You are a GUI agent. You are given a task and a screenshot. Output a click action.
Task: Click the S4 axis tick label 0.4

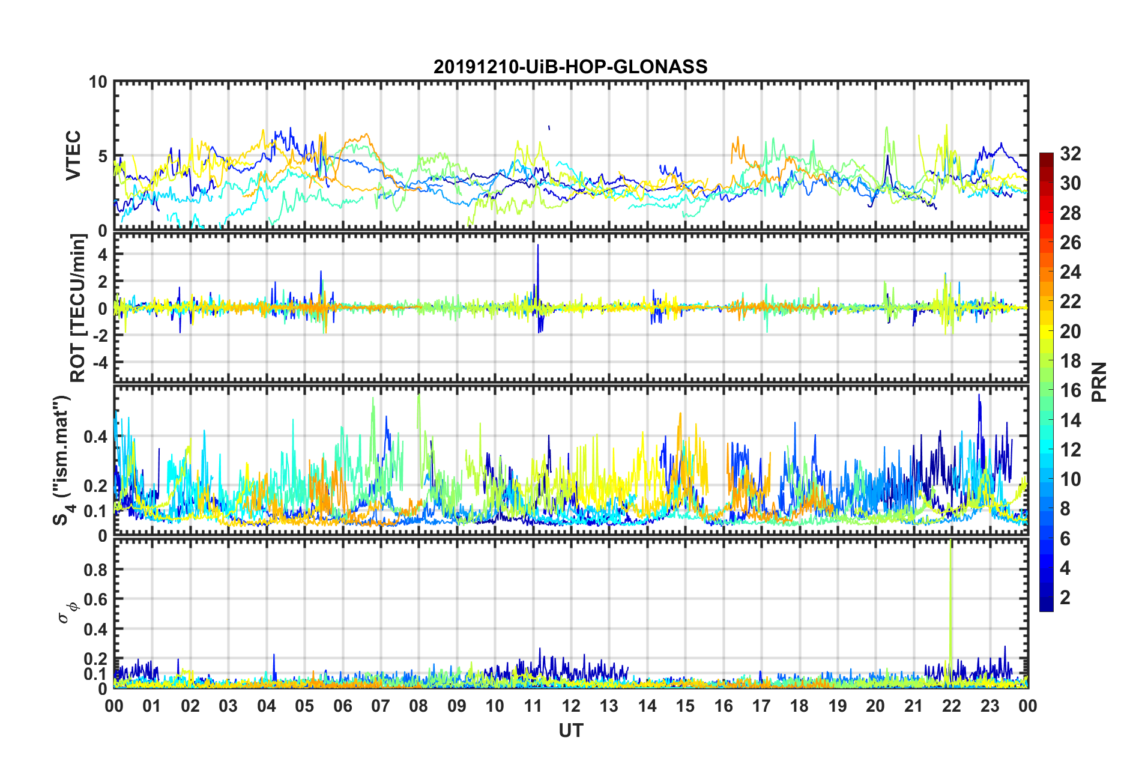coord(95,437)
